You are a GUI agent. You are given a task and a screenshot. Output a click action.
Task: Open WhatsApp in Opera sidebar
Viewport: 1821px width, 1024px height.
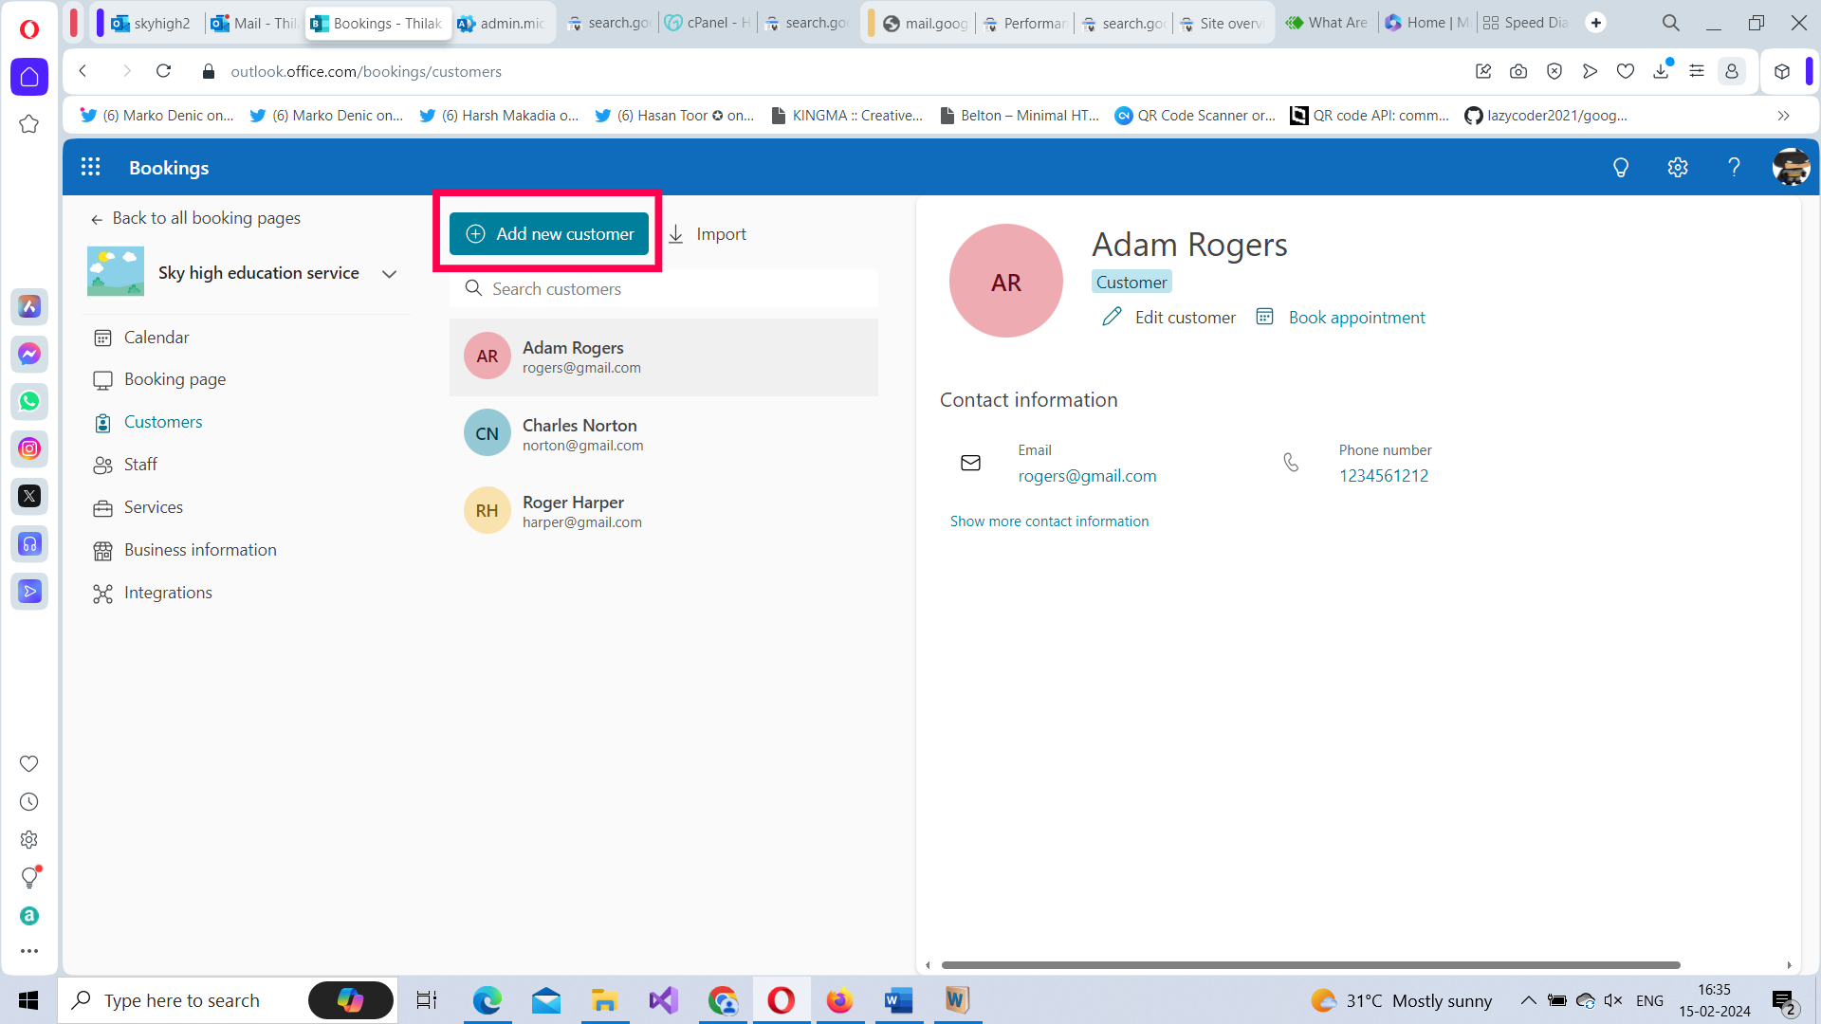pyautogui.click(x=29, y=401)
